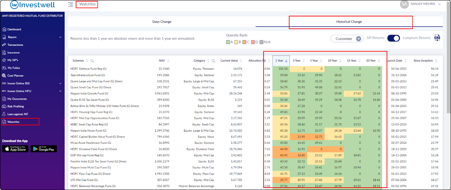This screenshot has width=451, height=190.
Task: Sort by the Launch Date column arrows
Action: click(x=405, y=61)
